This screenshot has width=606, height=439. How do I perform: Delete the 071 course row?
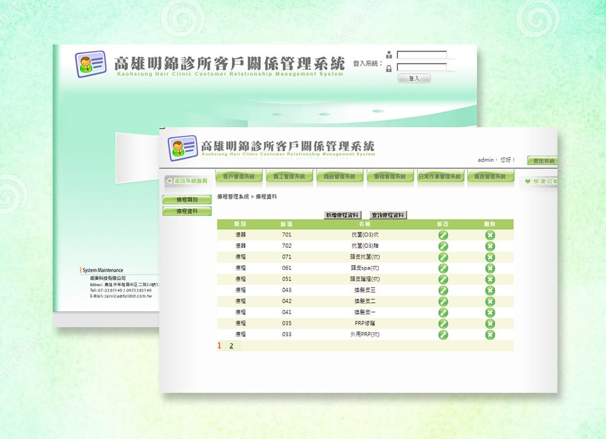click(x=490, y=257)
